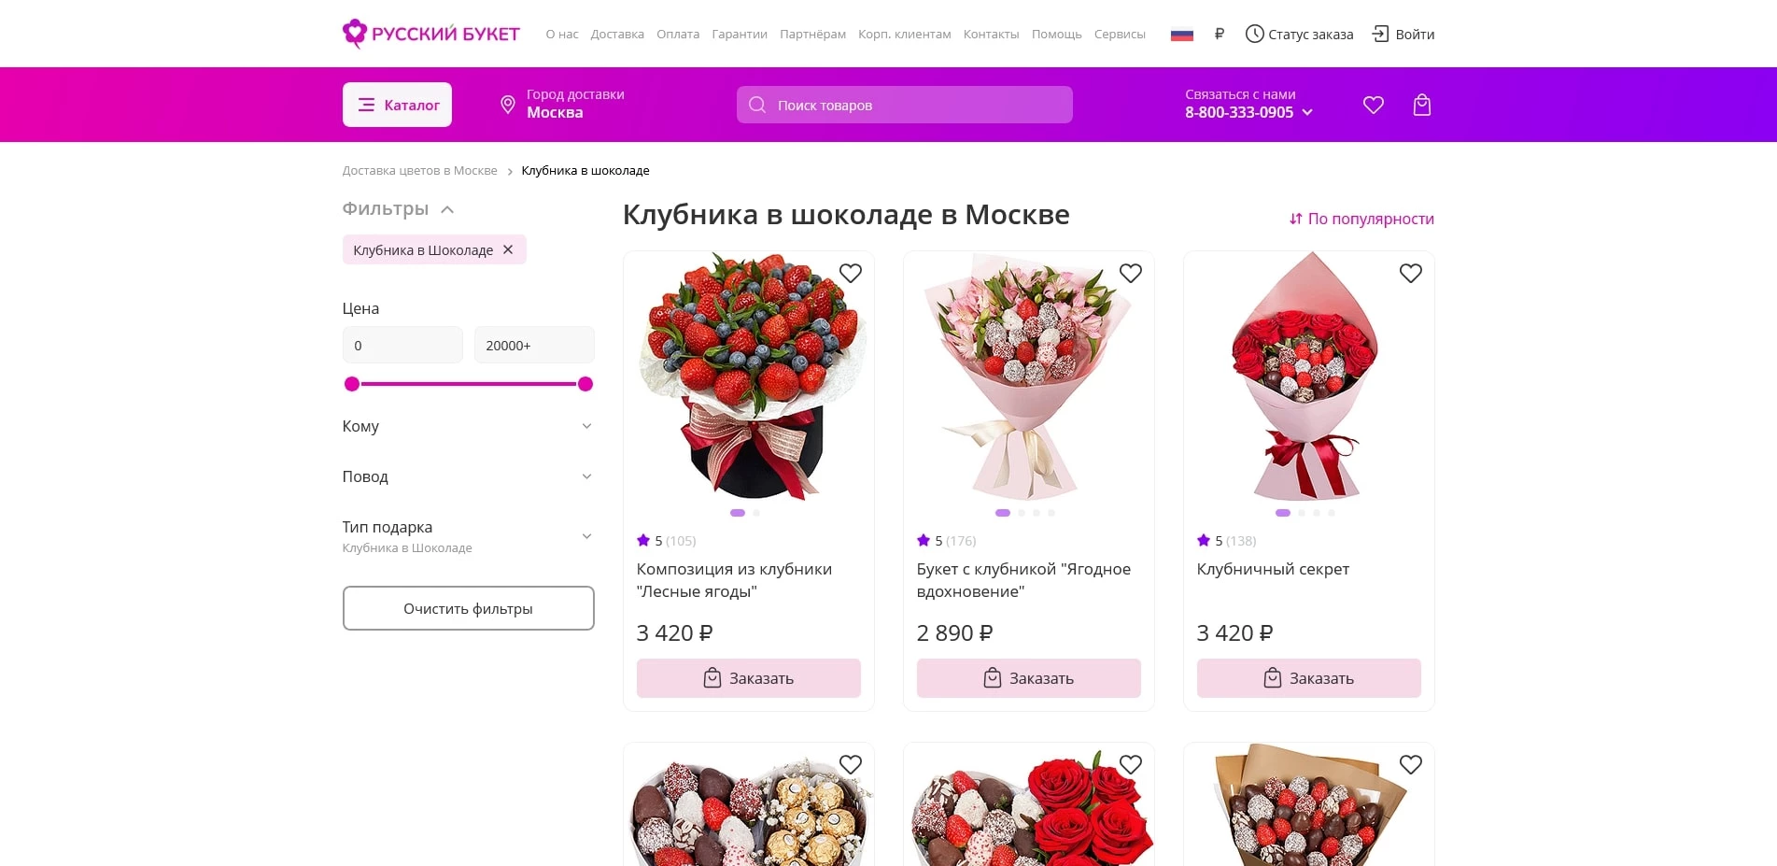The width and height of the screenshot is (1777, 866).
Task: Order the Клубничный секрет with Заказать
Action: point(1308,678)
